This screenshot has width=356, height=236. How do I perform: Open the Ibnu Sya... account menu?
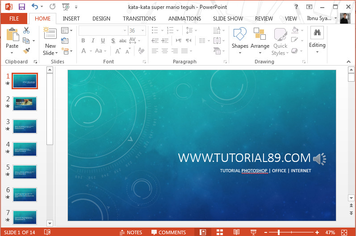pos(322,18)
